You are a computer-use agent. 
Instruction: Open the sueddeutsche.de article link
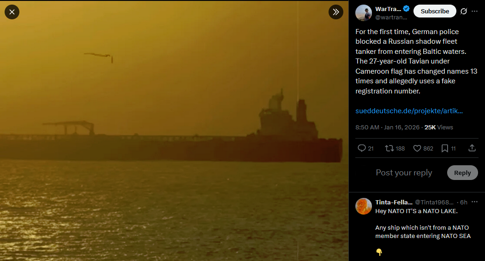pyautogui.click(x=409, y=111)
